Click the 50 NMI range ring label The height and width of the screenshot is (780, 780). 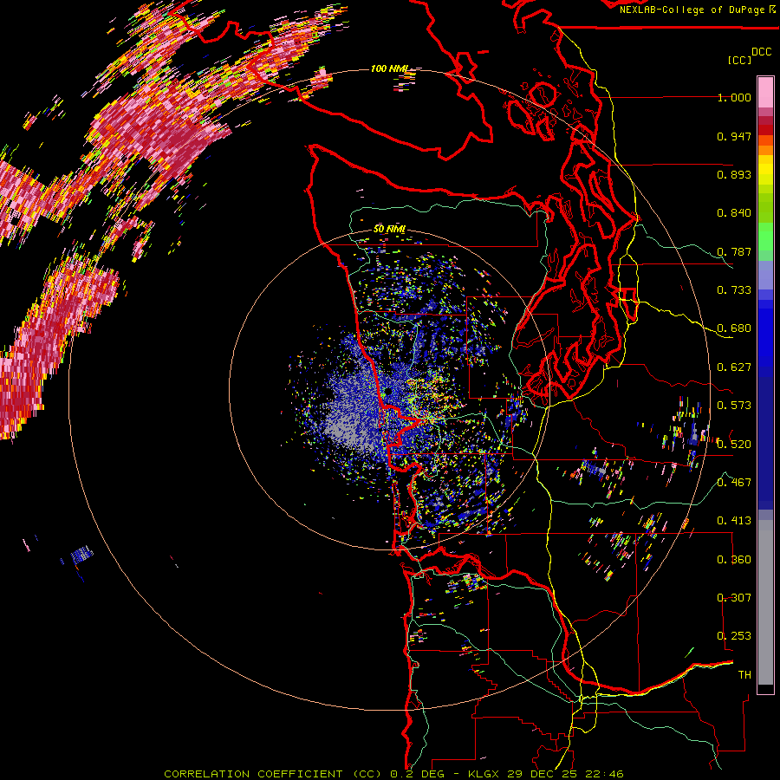[x=389, y=229]
